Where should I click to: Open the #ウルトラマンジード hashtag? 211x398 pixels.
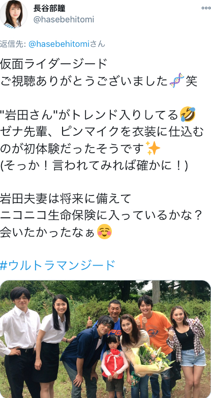pyautogui.click(x=57, y=265)
